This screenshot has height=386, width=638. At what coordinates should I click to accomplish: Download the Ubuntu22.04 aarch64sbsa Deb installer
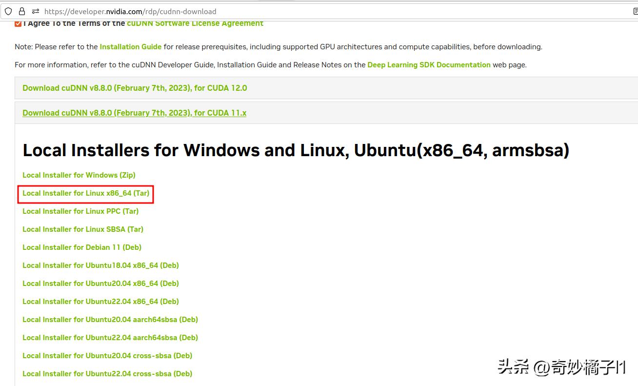[x=110, y=337]
